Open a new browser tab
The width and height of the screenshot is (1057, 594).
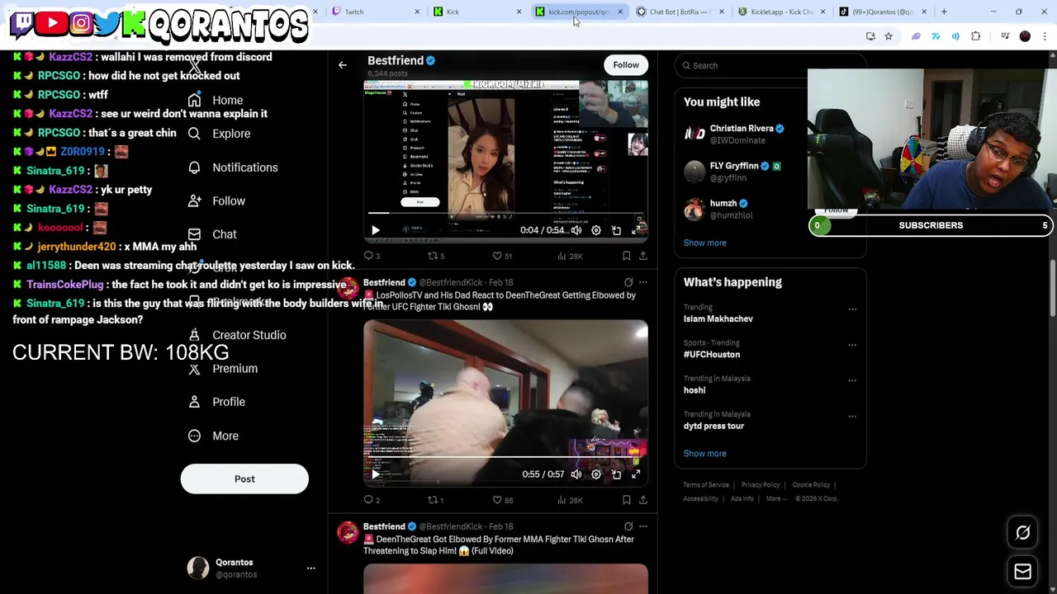click(x=944, y=12)
